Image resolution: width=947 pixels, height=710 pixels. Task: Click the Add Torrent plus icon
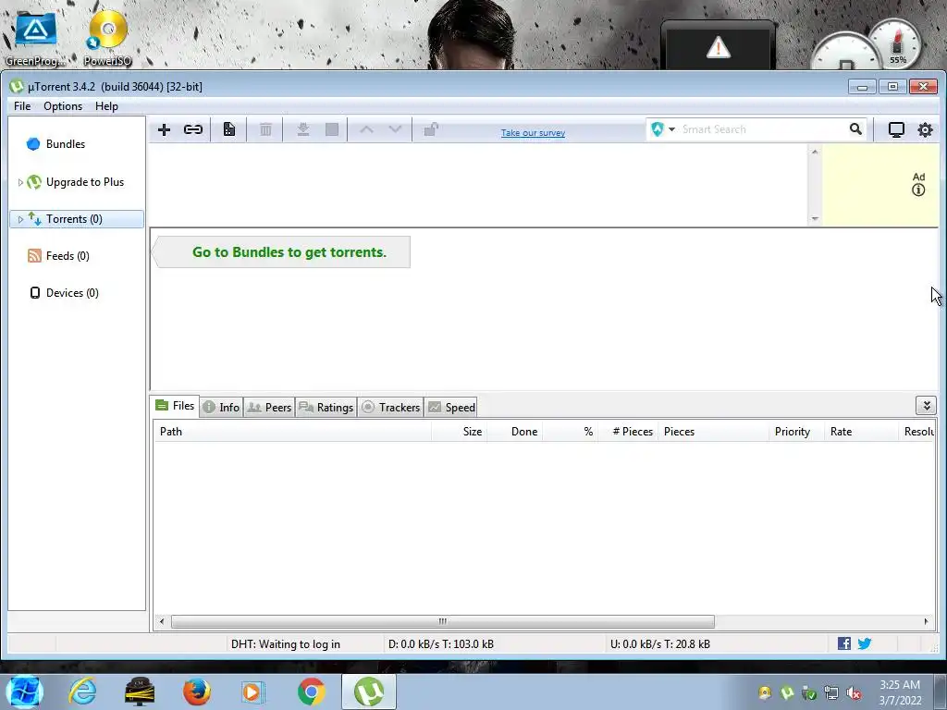164,129
